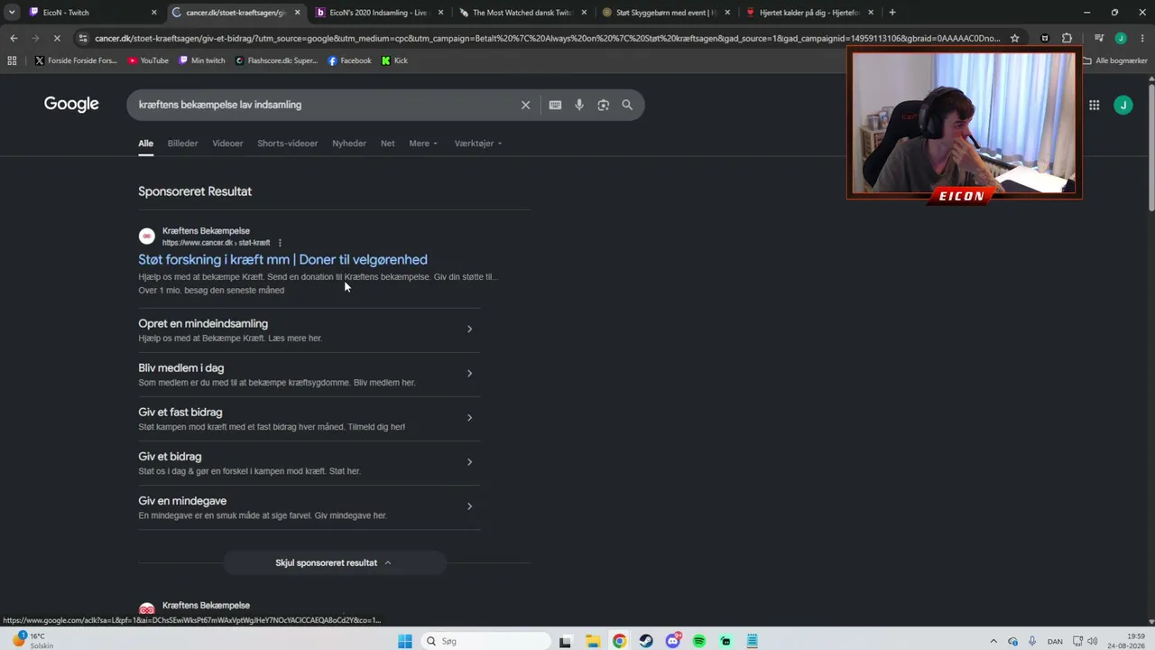1155x650 pixels.
Task: Open the YouTube bookmark
Action: 148,60
